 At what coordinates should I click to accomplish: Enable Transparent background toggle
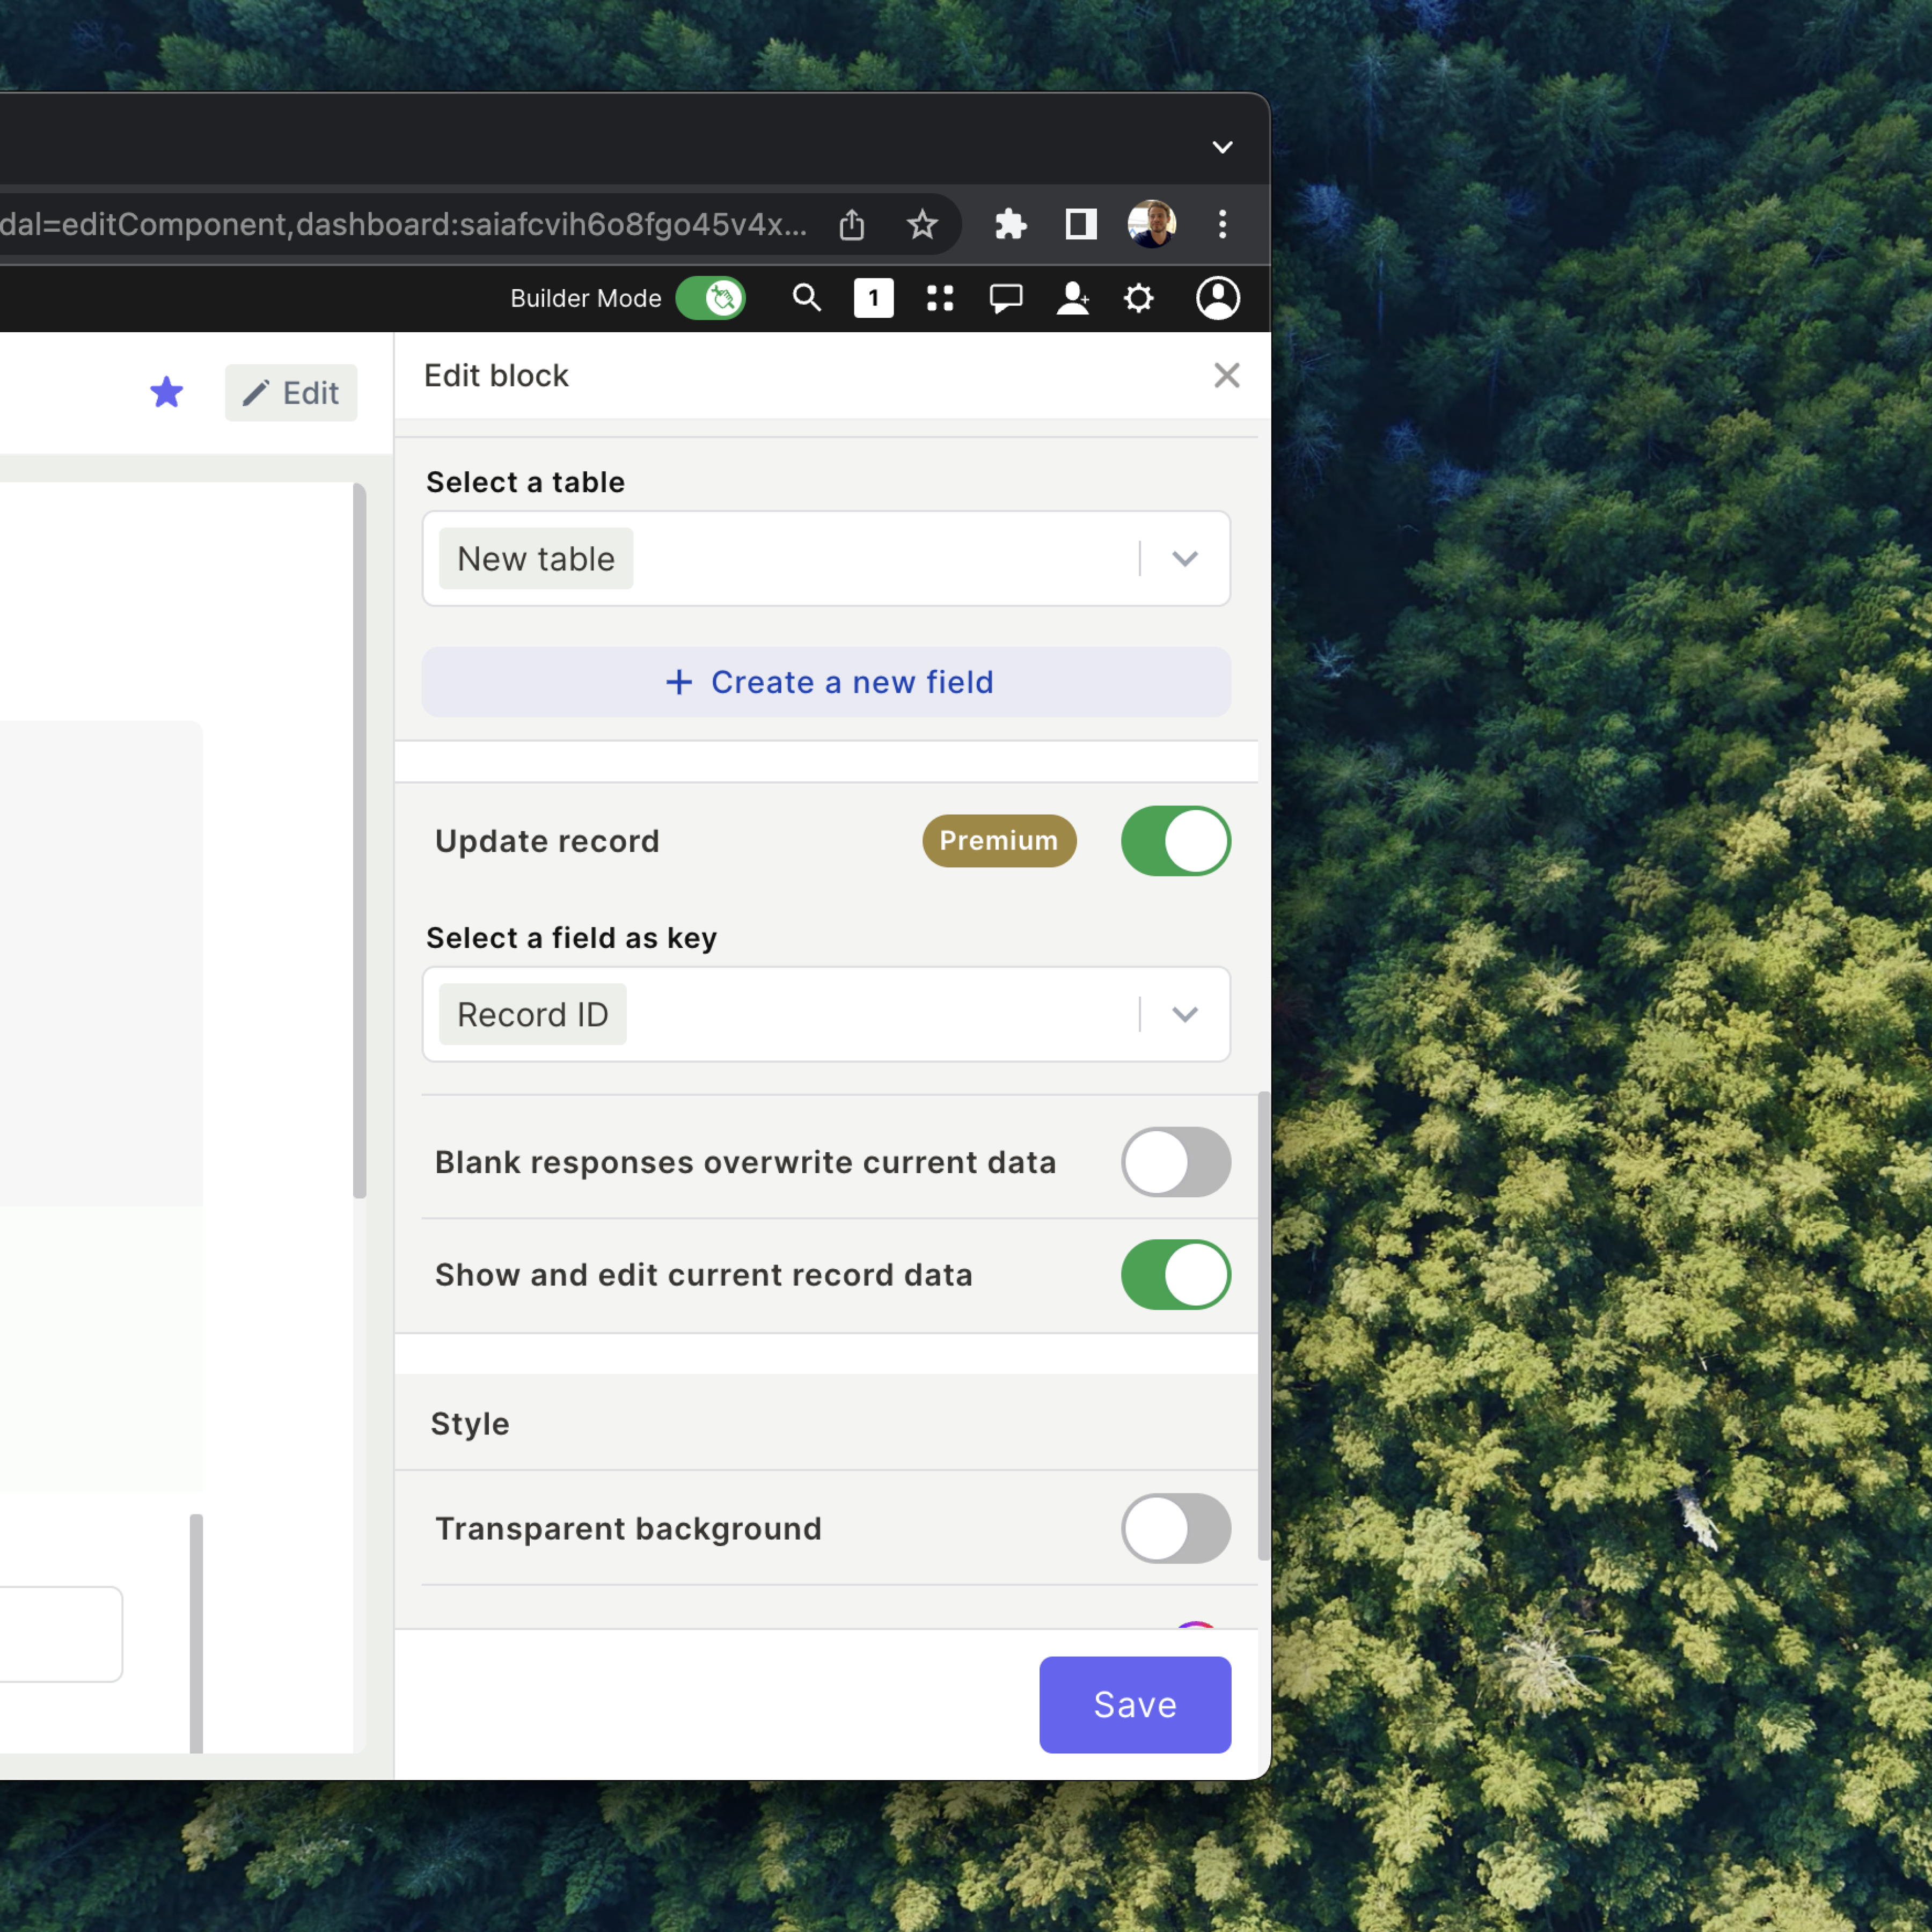tap(1175, 1528)
